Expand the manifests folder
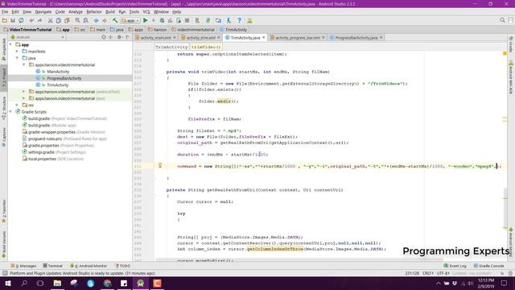 (x=18, y=52)
